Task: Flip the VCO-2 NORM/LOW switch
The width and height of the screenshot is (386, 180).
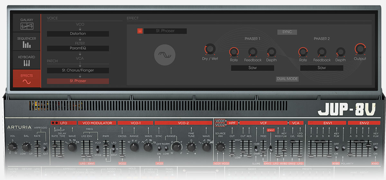Action: point(166,148)
